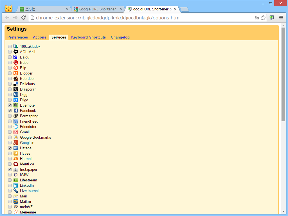Click the Gmail envelope icon
288x216 pixels.
(16, 132)
